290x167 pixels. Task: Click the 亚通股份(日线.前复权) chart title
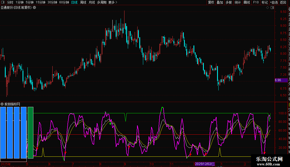pyautogui.click(x=16, y=8)
